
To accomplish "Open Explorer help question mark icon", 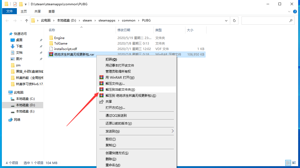I will 295,12.
